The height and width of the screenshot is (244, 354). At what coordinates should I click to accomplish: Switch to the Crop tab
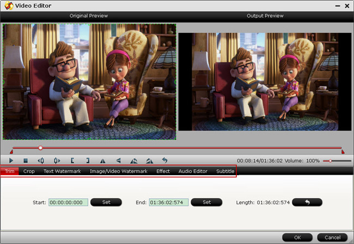[x=29, y=171]
